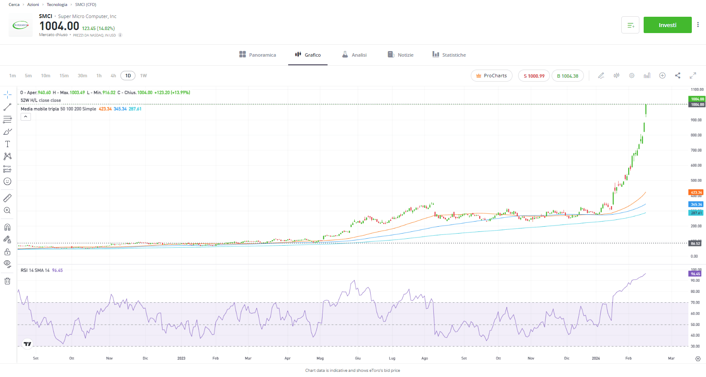Screen dimensions: 706x377
Task: Lock all drawing tools
Action: pyautogui.click(x=7, y=252)
